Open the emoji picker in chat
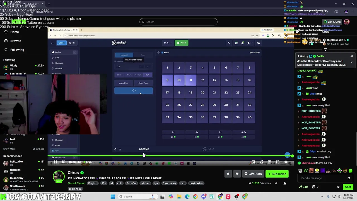The image size is (357, 201). coord(349,178)
